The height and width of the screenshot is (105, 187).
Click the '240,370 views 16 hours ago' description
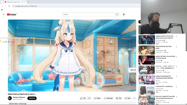pyautogui.click(x=18, y=104)
